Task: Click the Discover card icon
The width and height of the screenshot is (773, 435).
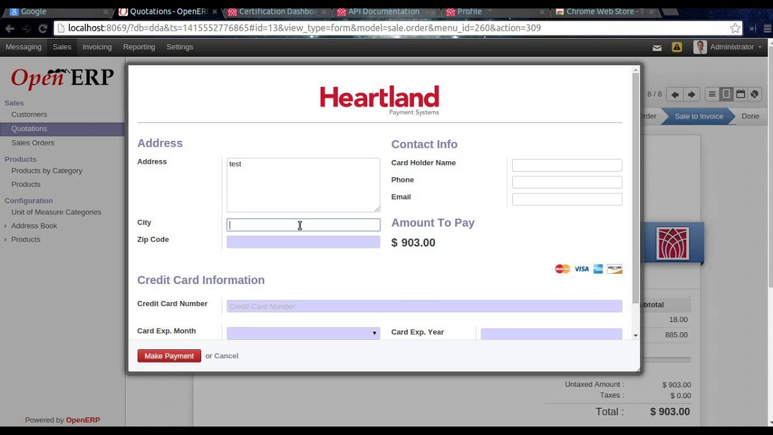Action: [x=614, y=269]
